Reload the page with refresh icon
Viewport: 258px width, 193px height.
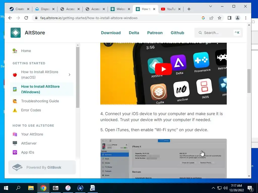[26, 18]
